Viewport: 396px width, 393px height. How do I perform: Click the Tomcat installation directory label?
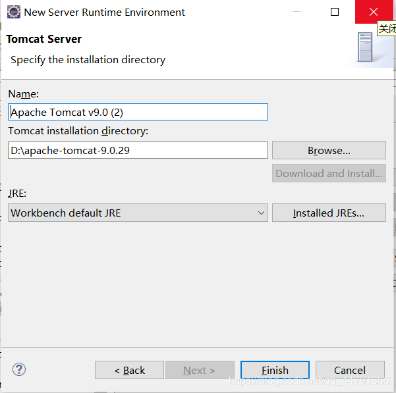[x=78, y=130]
